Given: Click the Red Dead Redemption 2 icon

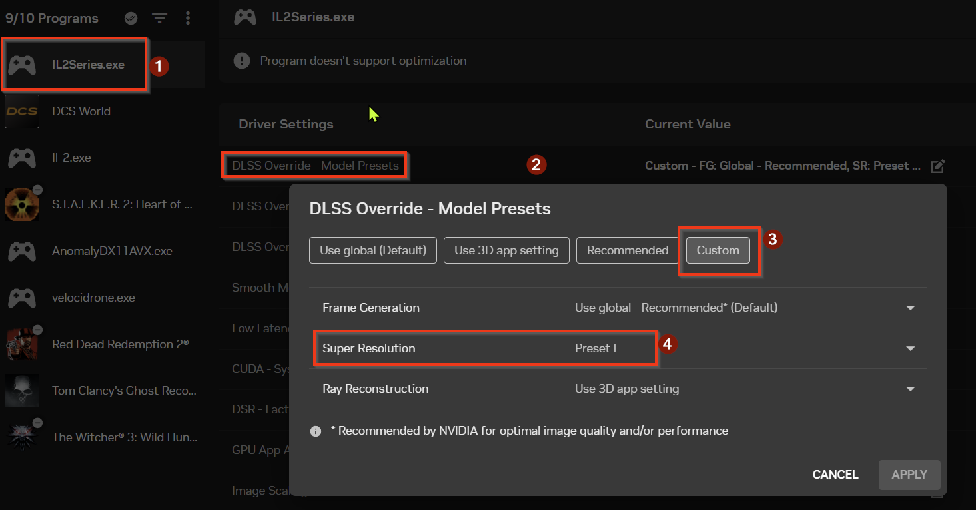Looking at the screenshot, I should [x=22, y=344].
